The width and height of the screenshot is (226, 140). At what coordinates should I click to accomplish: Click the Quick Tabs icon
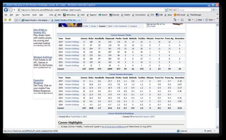pyautogui.click(x=16, y=20)
